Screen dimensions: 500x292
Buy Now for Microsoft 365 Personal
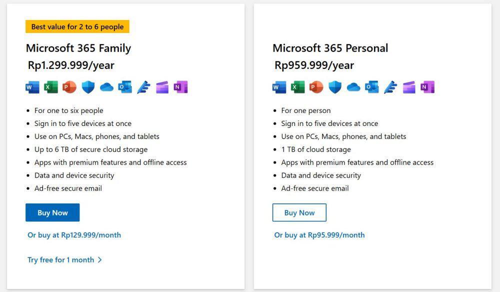299,212
